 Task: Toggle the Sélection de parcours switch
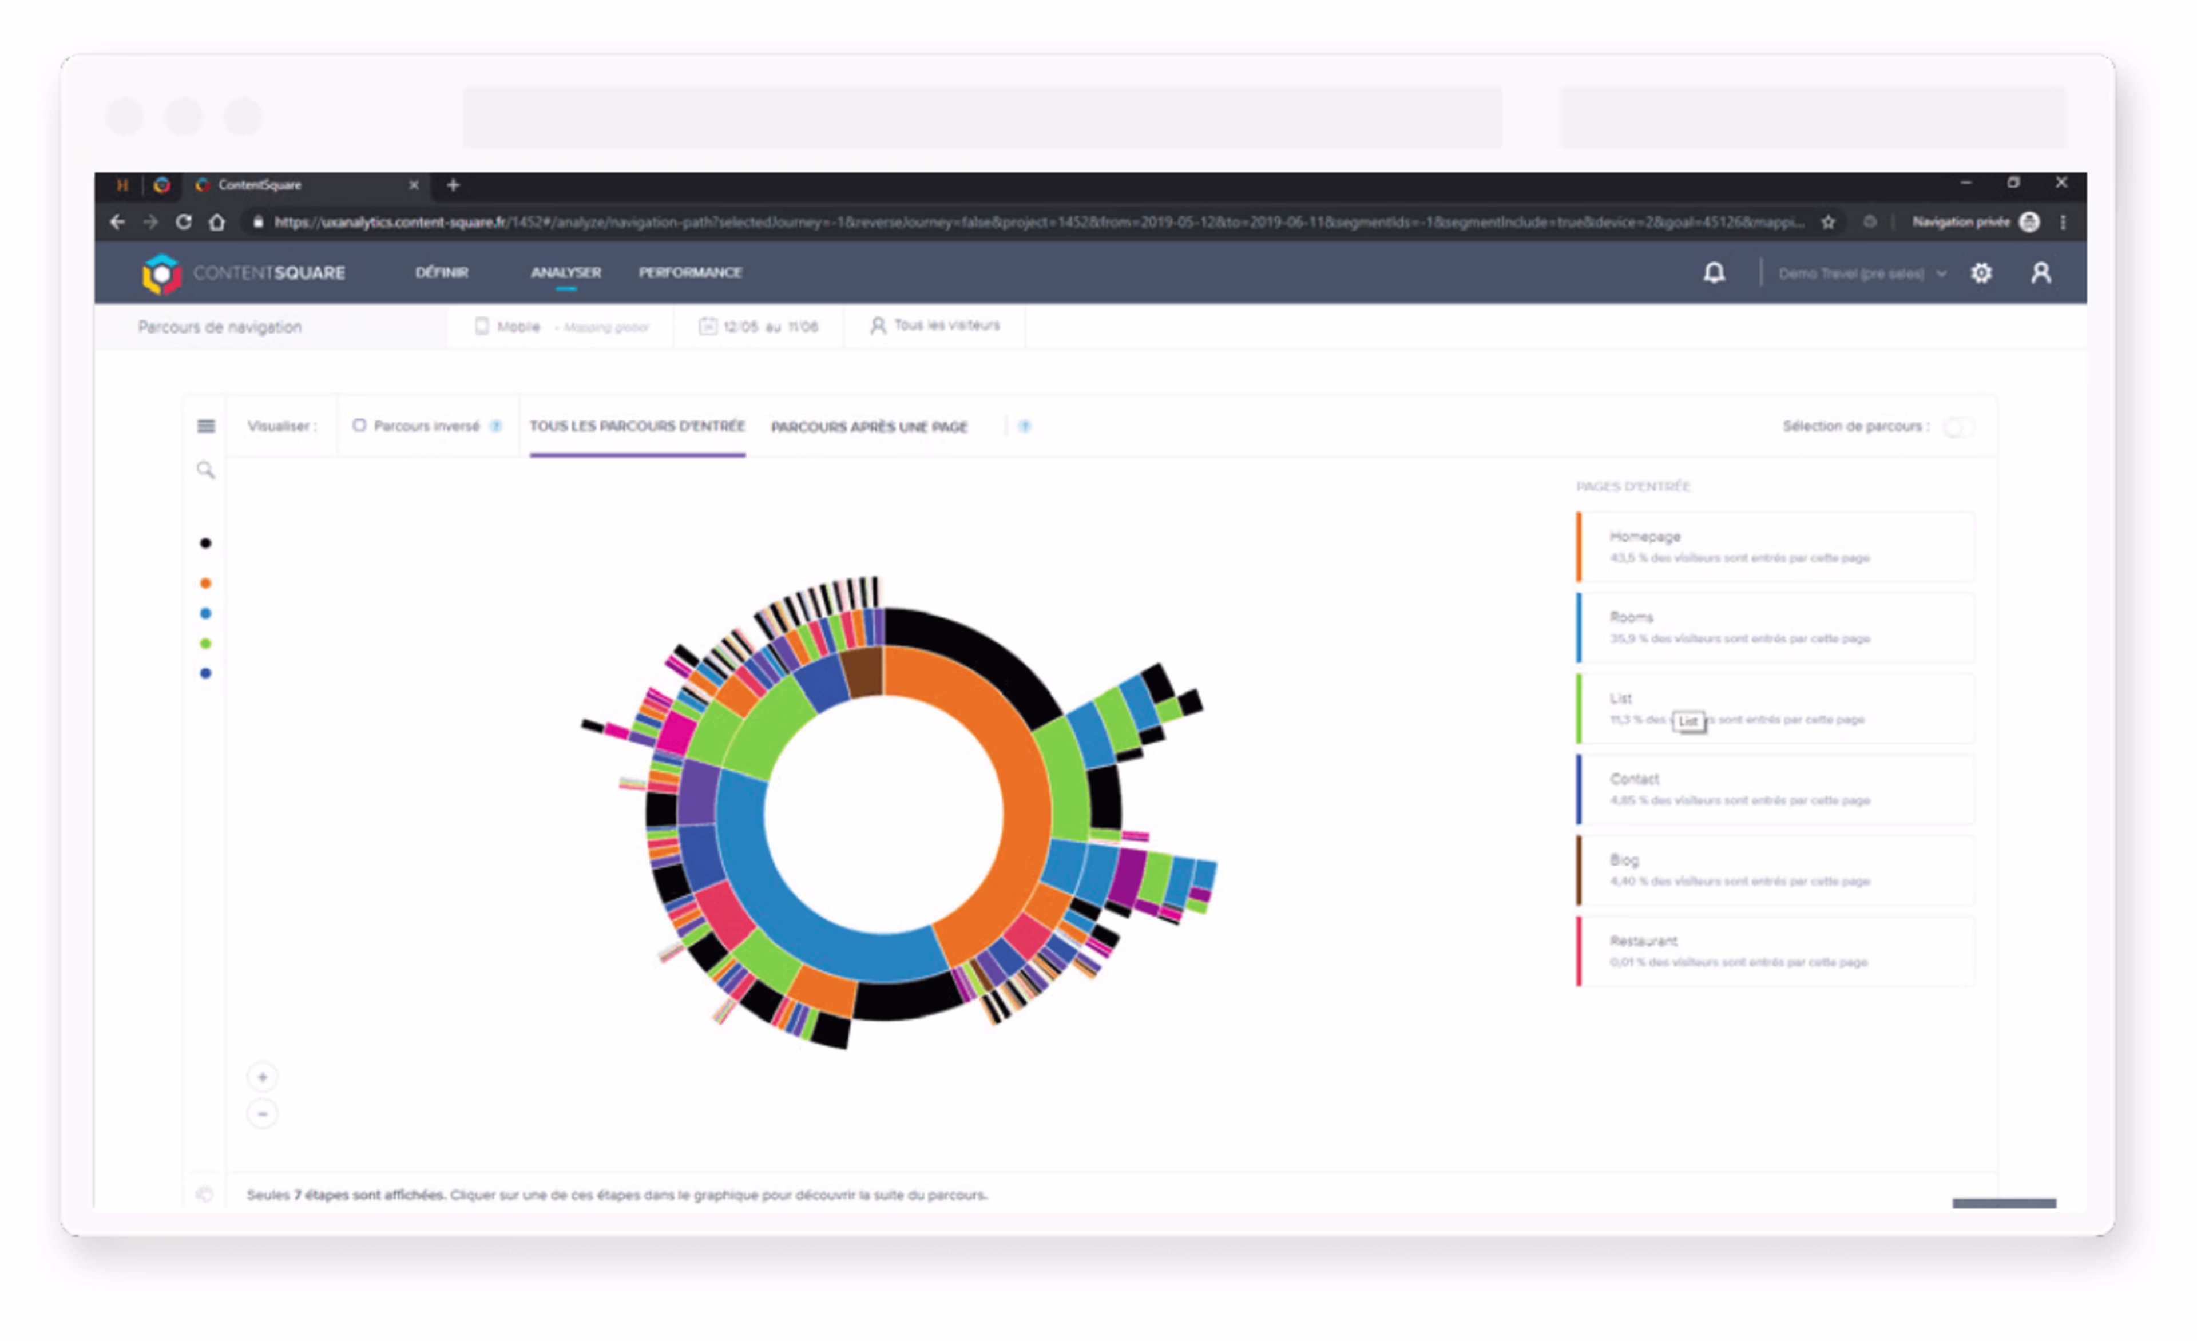(1959, 427)
